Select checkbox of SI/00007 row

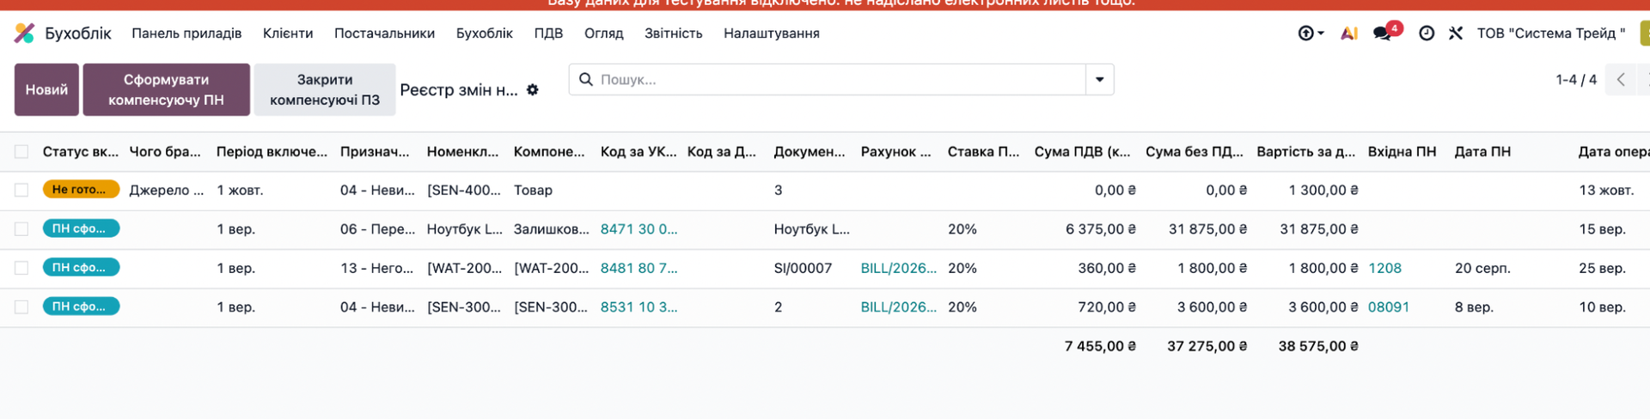tap(21, 268)
